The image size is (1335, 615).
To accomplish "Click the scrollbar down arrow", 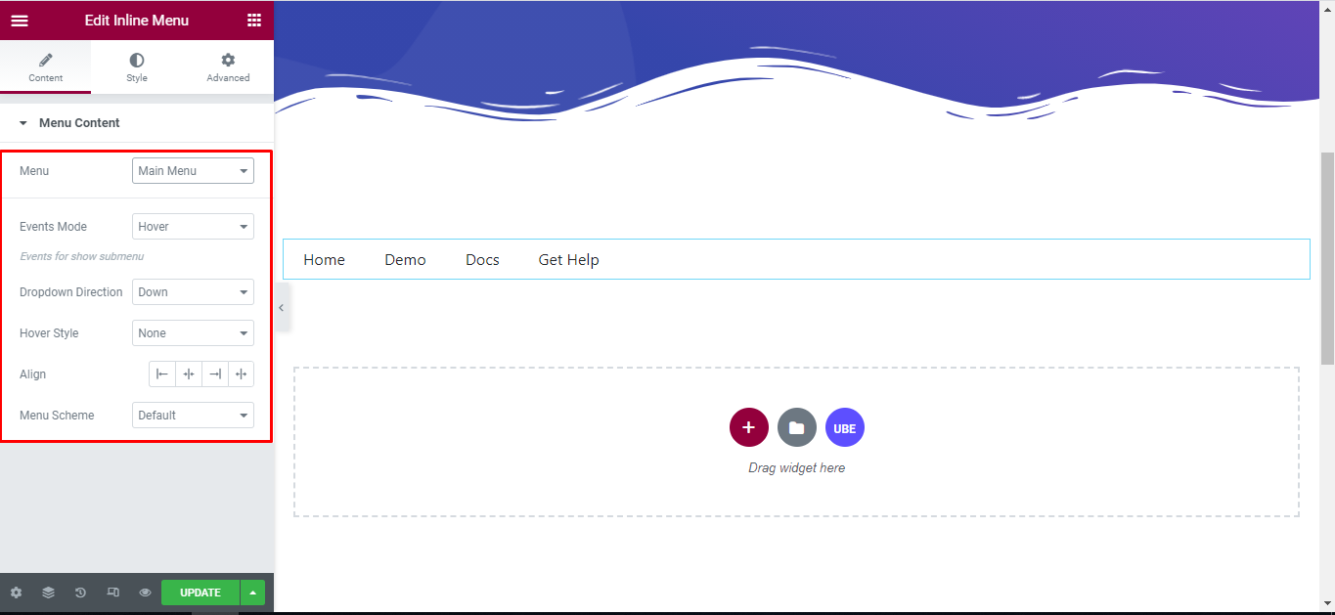I will coord(1327,603).
